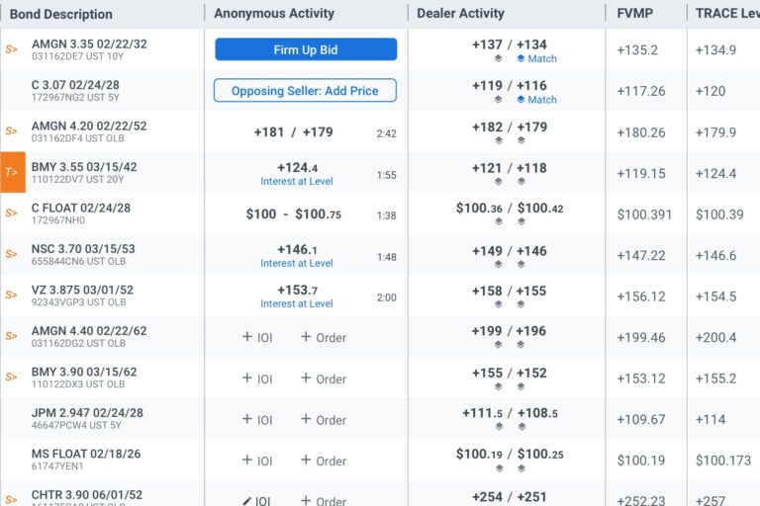Click bid depth stack icon under +158
Screen dimensions: 760x506
click(499, 304)
